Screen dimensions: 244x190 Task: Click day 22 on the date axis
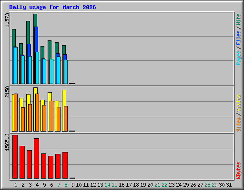(164, 185)
